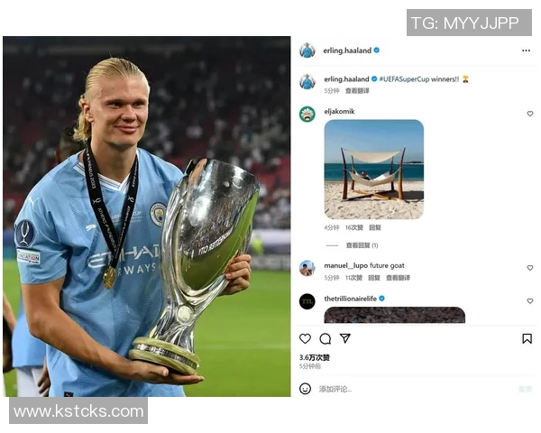
Task: Open eljakomik's profile avatar
Action: click(307, 114)
